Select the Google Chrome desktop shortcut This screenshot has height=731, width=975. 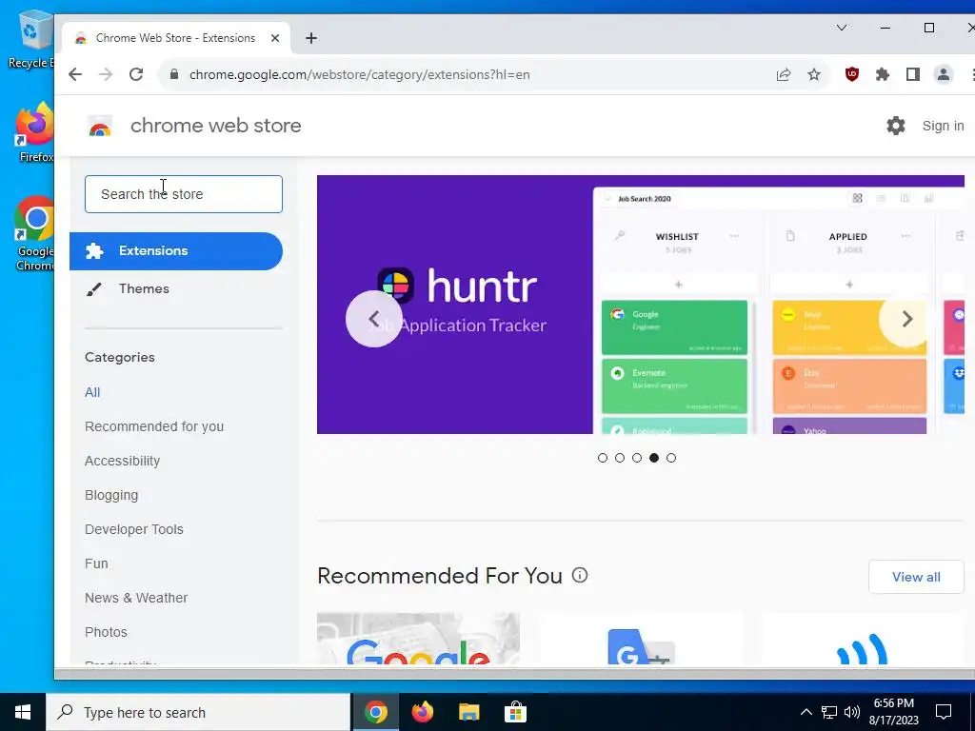34,234
